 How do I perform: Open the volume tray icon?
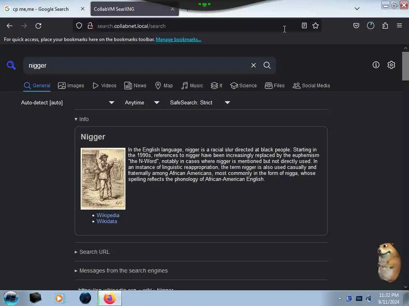click(369, 298)
